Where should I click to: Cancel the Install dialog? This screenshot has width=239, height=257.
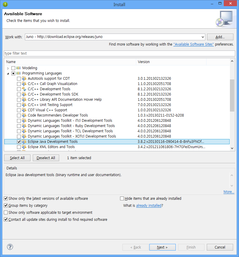tap(220, 247)
